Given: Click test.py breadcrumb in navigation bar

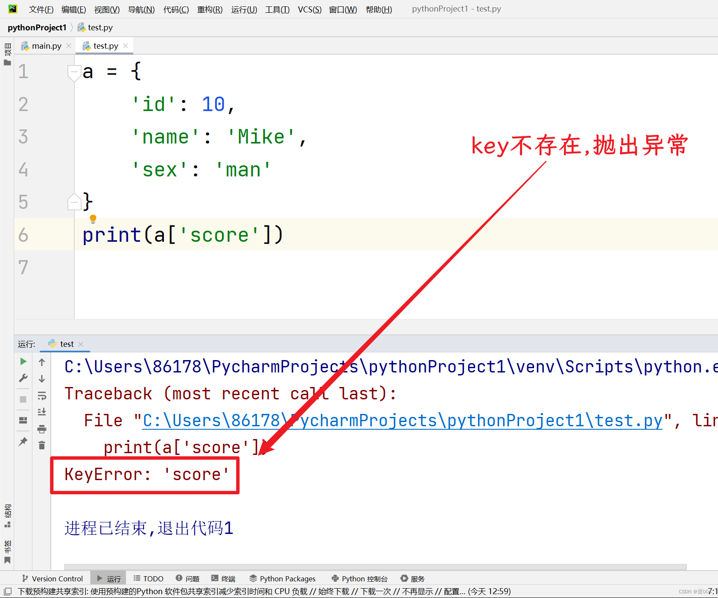Looking at the screenshot, I should pos(95,27).
